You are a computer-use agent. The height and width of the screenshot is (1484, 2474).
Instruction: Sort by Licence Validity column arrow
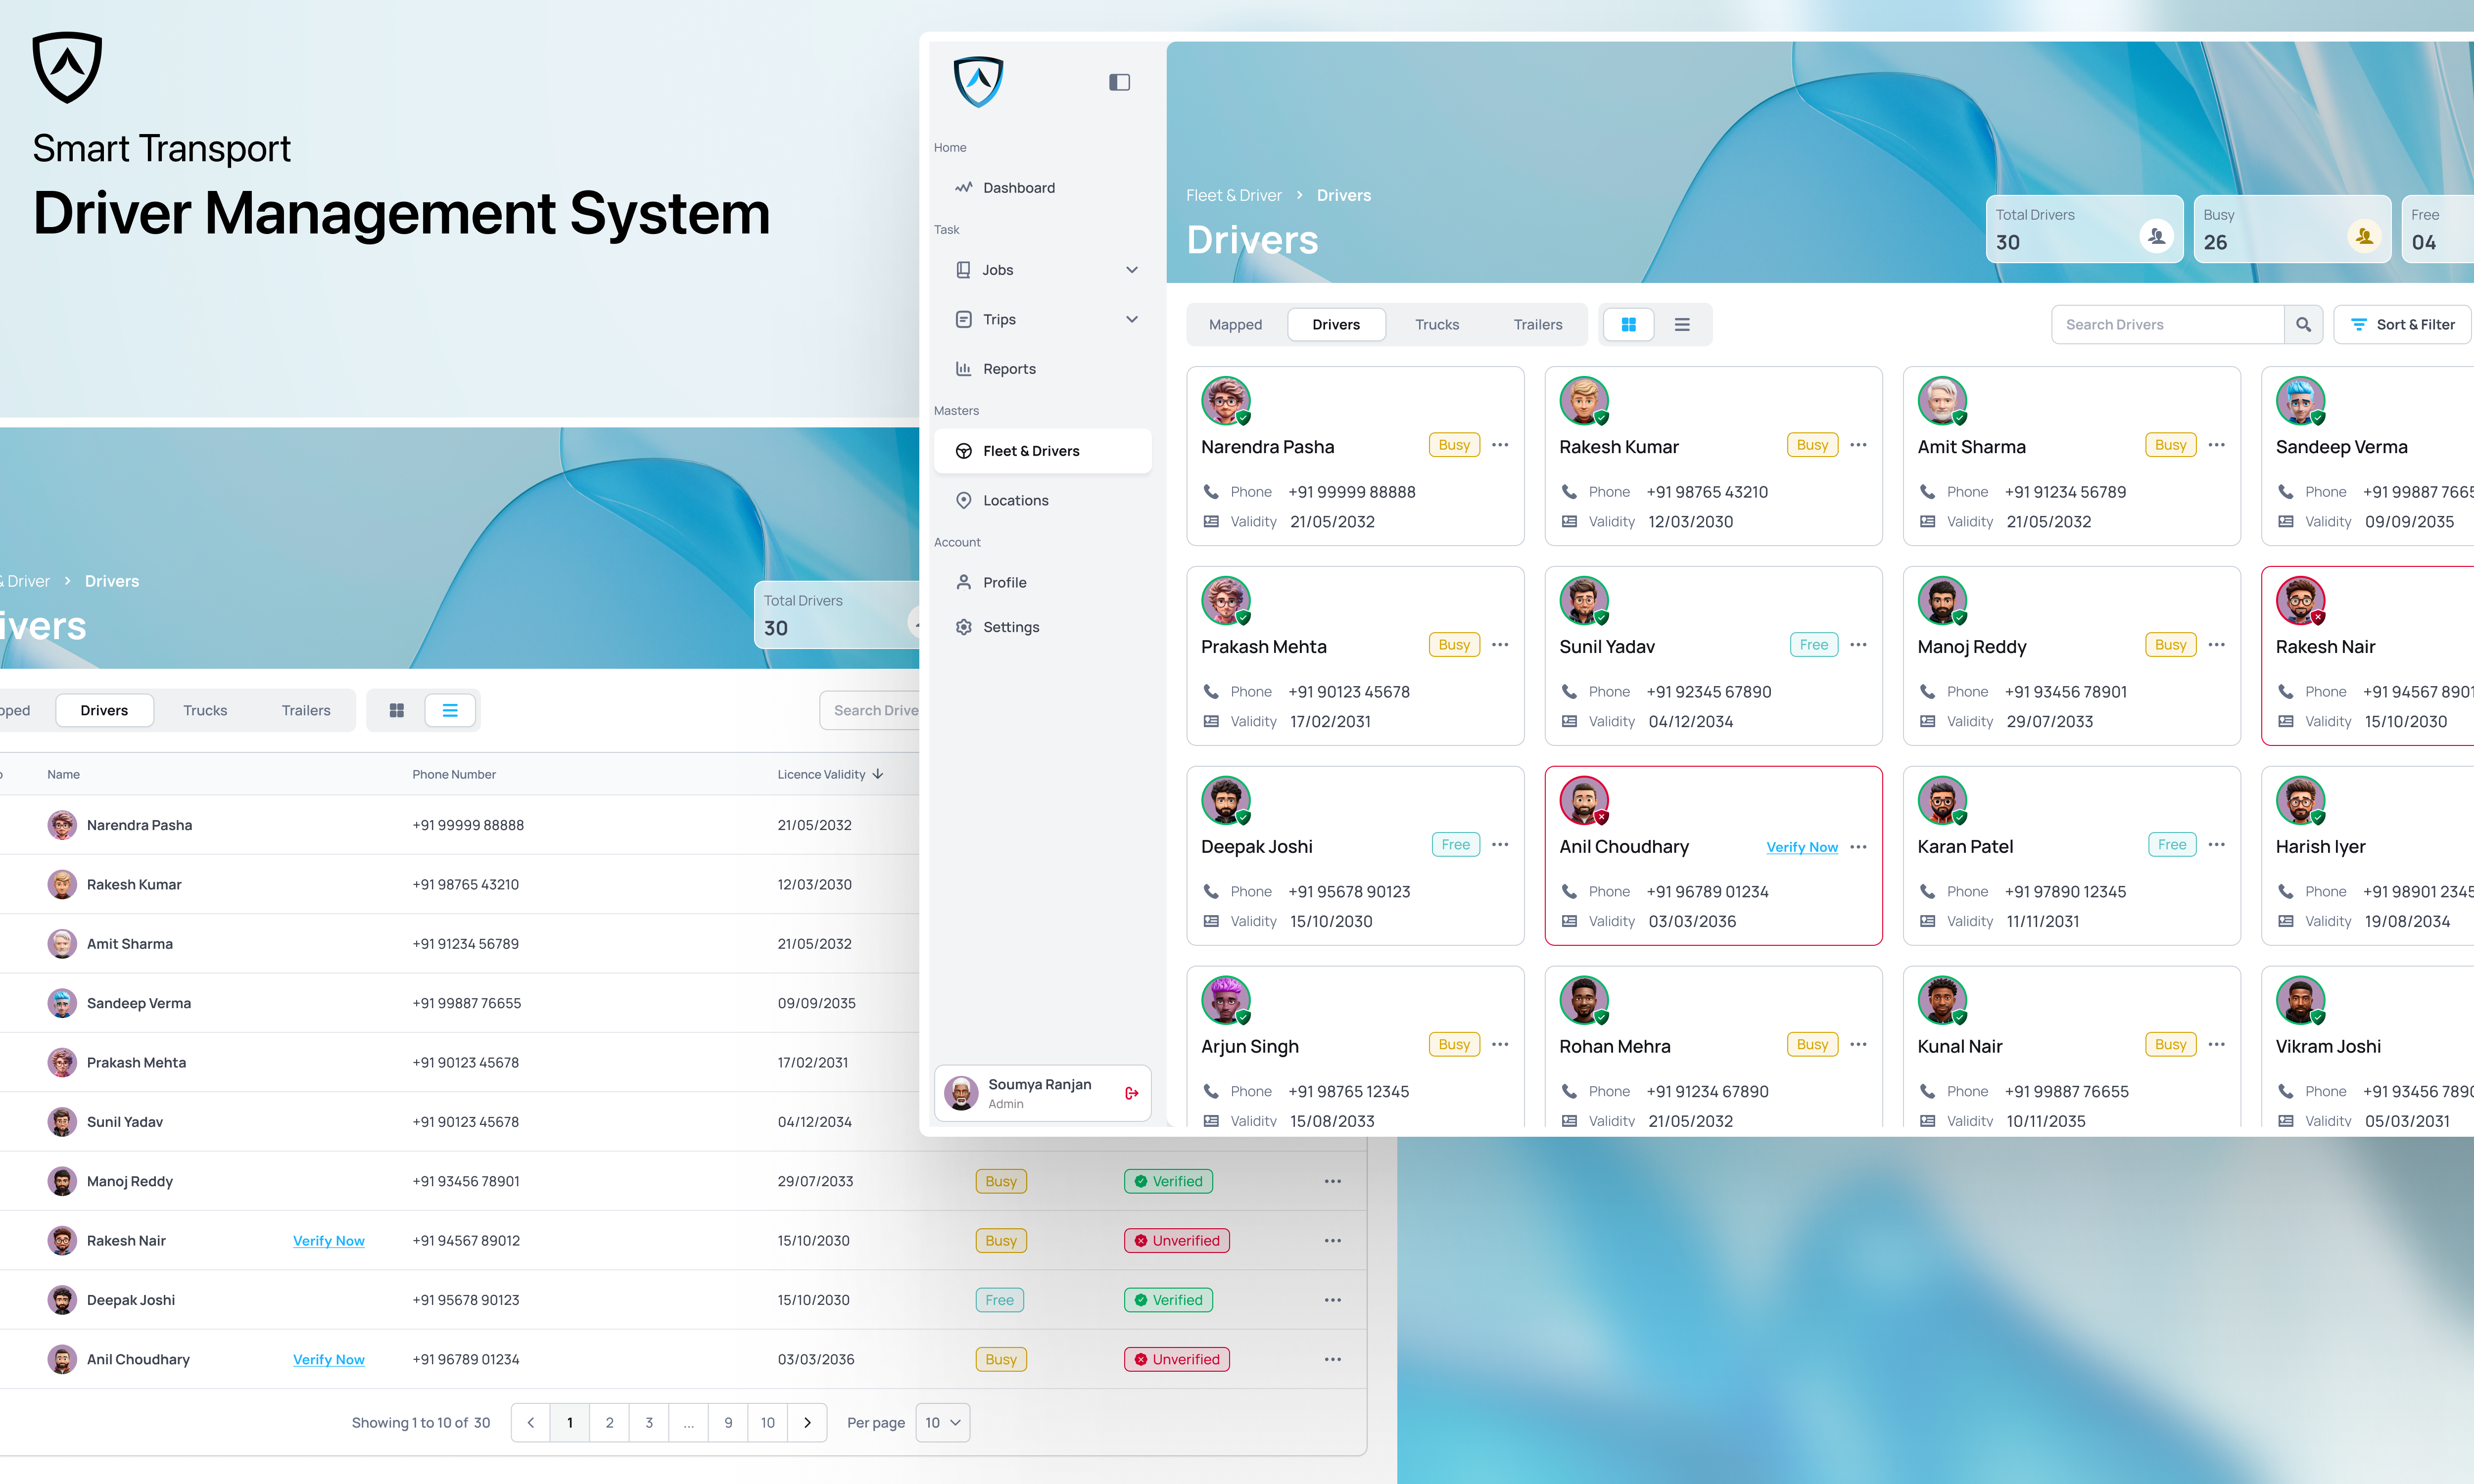coord(878,774)
